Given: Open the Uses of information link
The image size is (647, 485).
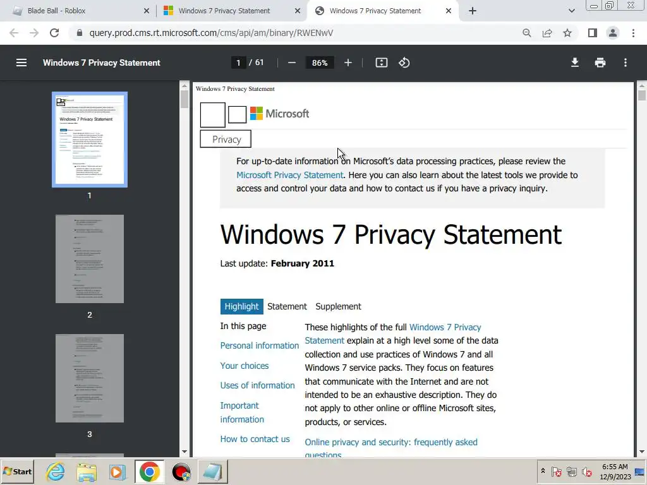Looking at the screenshot, I should click(x=258, y=385).
